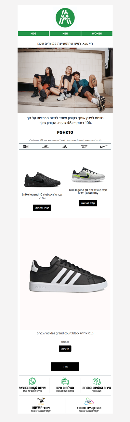Click the hero photo of three models

point(65,80)
